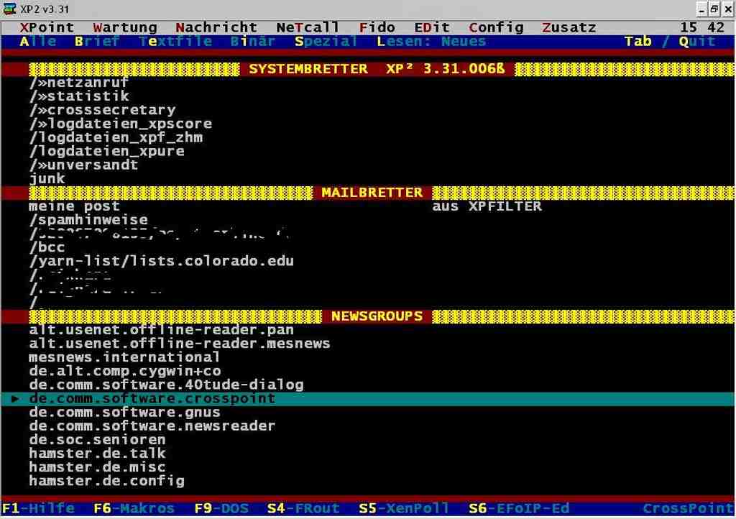Select the /»statistik system board
The image size is (736, 519).
(79, 96)
